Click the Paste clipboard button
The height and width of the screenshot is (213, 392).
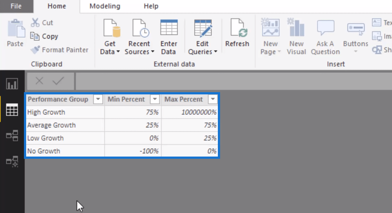pos(15,33)
